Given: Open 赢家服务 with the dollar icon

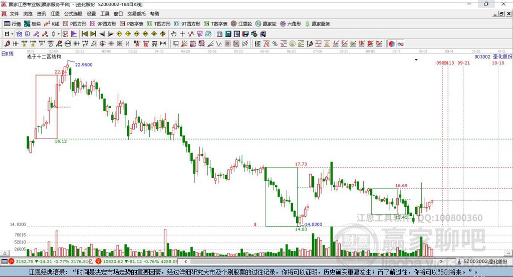Looking at the screenshot, I should (317, 24).
